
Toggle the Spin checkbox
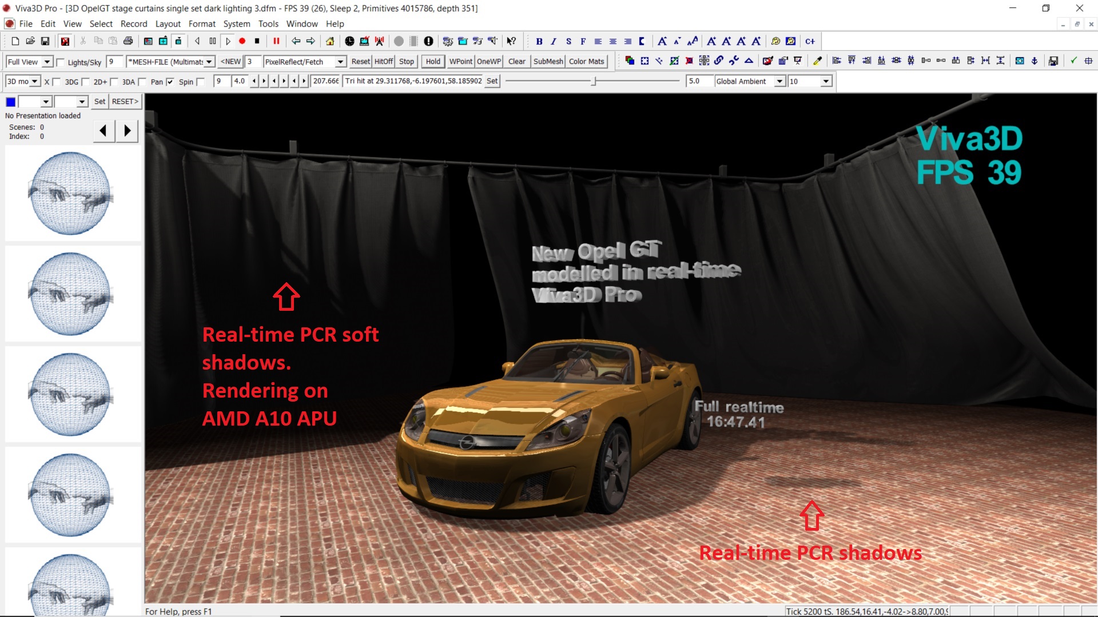pos(200,82)
